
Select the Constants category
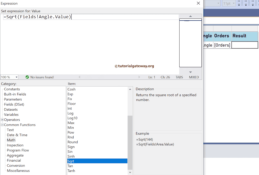pos(12,89)
